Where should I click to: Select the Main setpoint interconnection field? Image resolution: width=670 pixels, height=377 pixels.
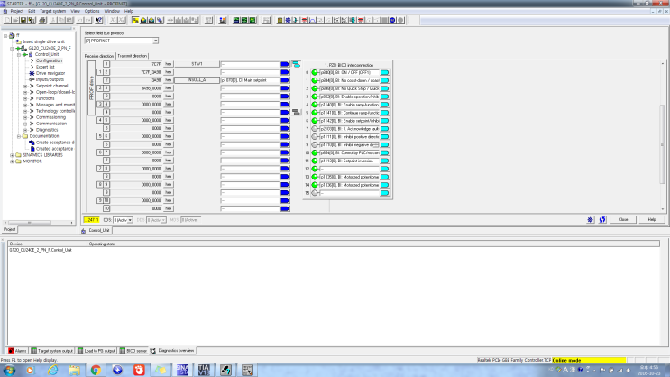click(250, 80)
